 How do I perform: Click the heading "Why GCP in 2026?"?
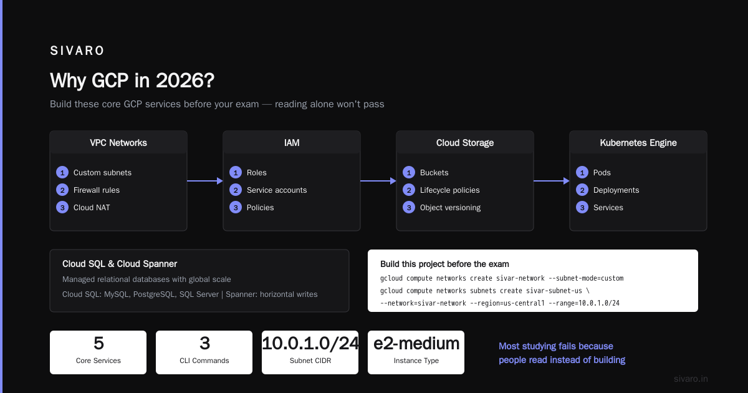(x=133, y=81)
